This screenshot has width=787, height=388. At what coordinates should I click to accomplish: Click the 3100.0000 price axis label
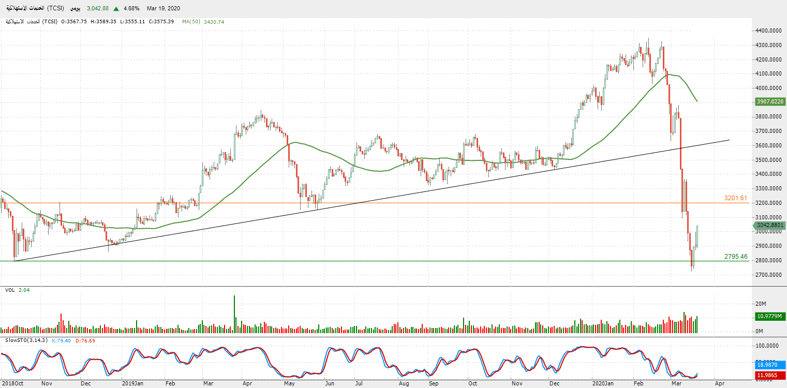point(768,218)
